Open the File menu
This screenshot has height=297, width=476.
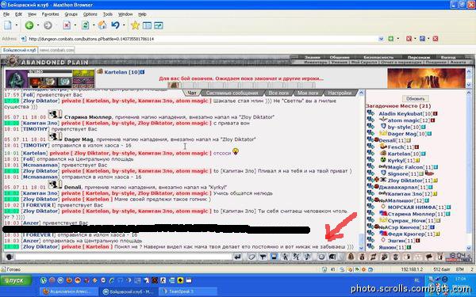(x=6, y=14)
